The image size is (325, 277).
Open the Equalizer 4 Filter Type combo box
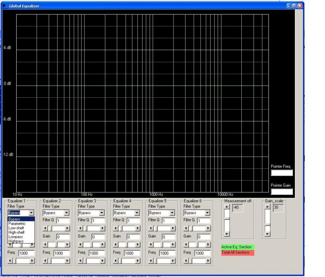137,213
